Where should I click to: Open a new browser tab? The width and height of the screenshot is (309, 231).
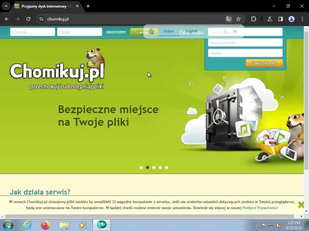click(x=88, y=6)
